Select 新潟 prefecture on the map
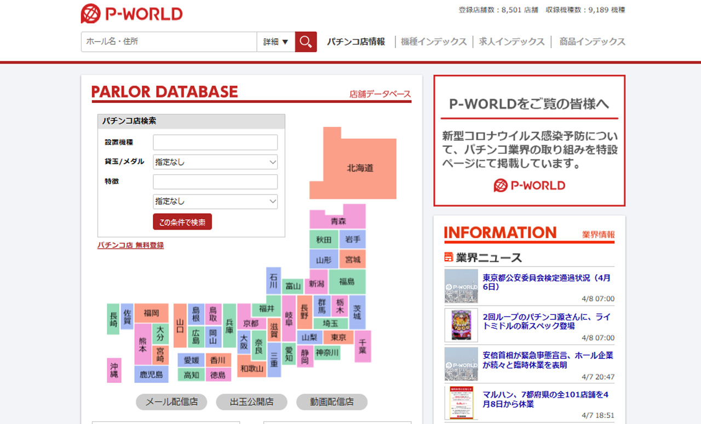This screenshot has height=424, width=701. coord(317,283)
